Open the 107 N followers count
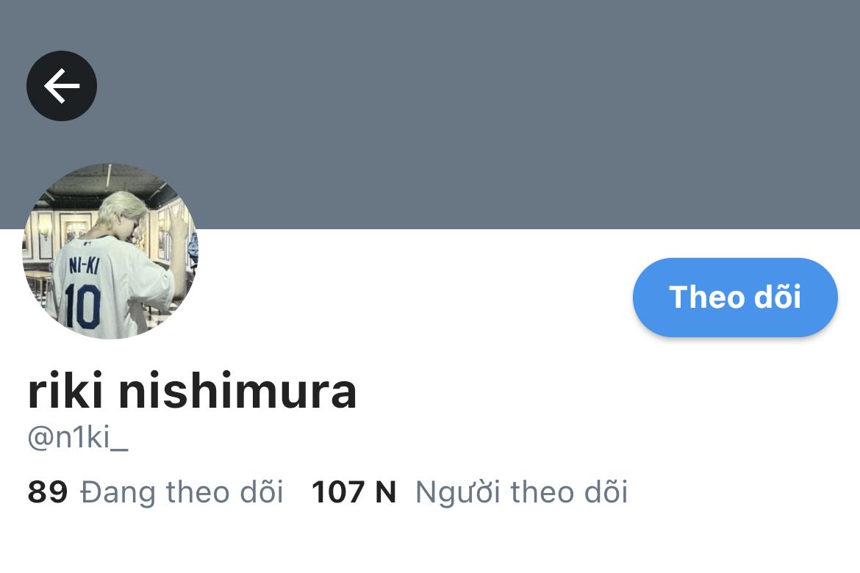 pyautogui.click(x=354, y=492)
